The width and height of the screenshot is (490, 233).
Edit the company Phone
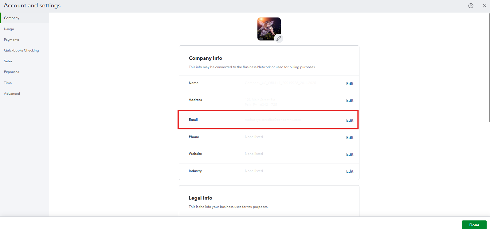click(350, 138)
